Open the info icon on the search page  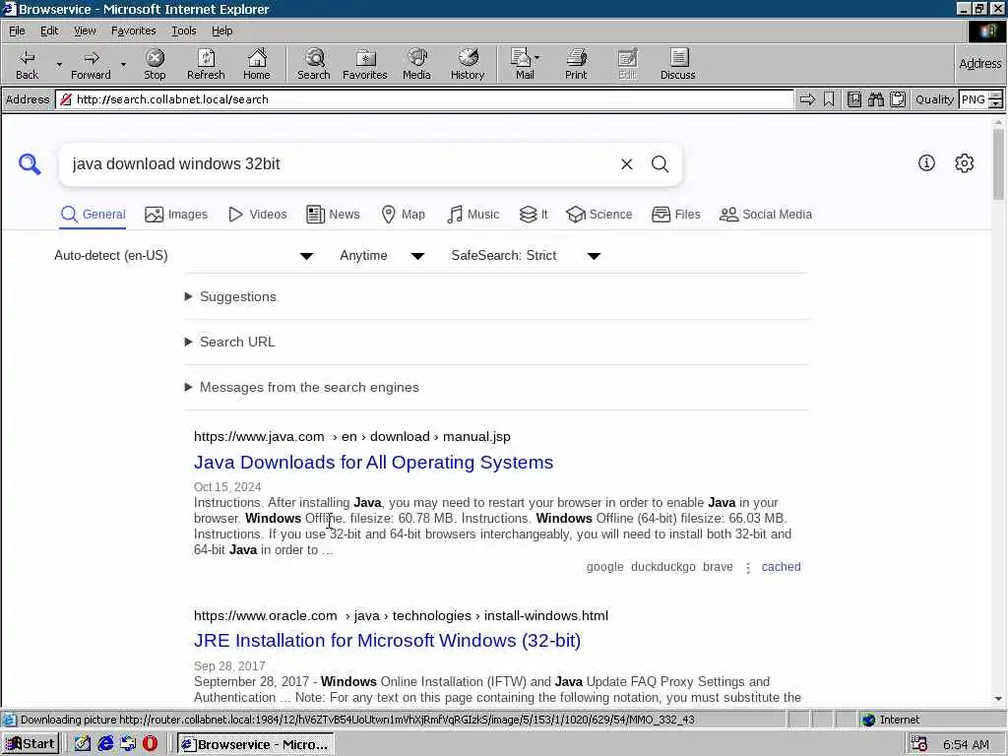(926, 163)
